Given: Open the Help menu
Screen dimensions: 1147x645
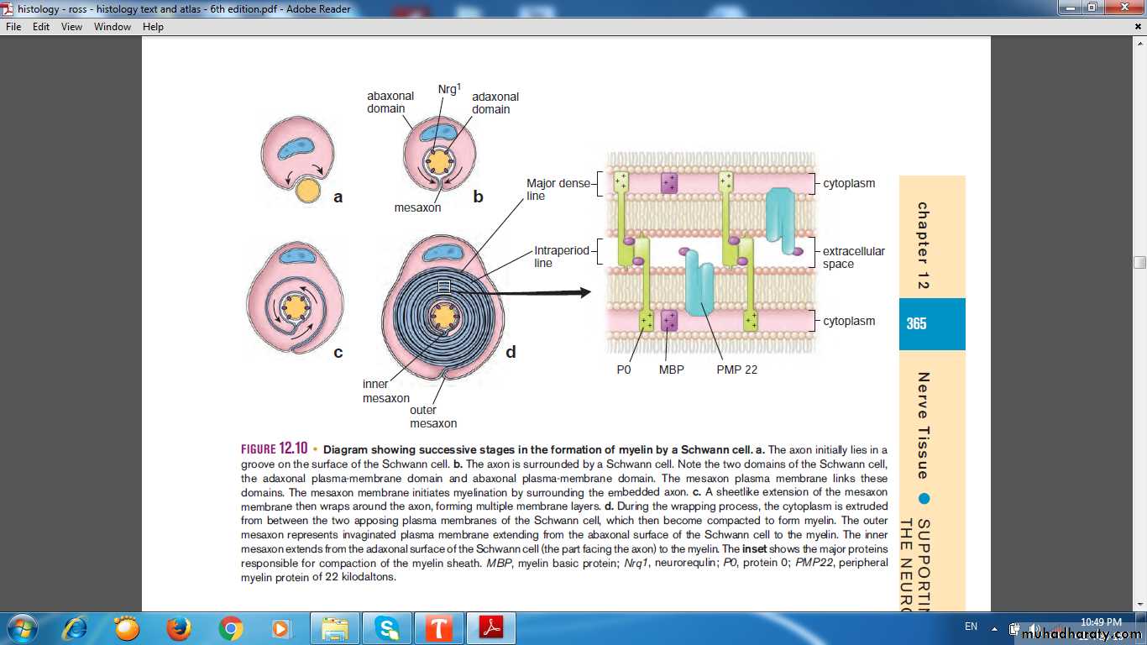Looking at the screenshot, I should [153, 27].
